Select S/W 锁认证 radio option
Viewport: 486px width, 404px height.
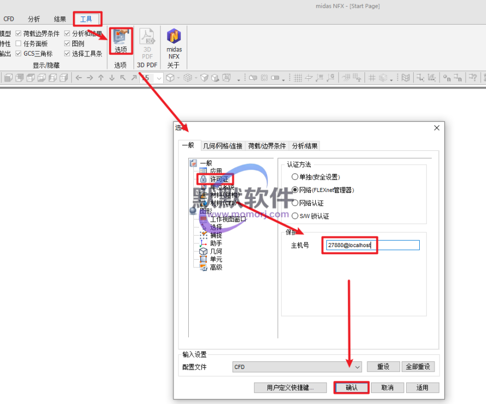tap(295, 216)
